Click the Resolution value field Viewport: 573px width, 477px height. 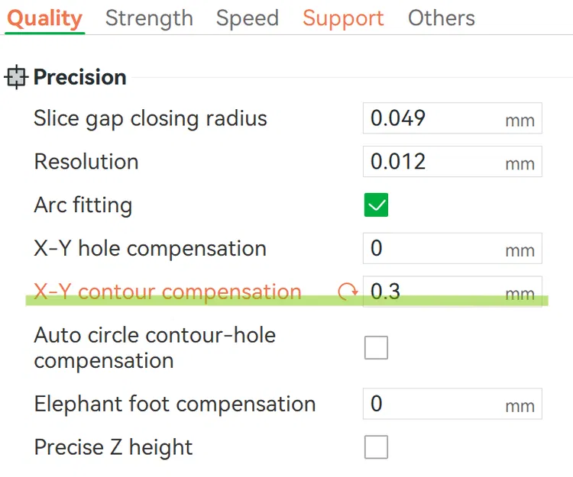(x=432, y=162)
